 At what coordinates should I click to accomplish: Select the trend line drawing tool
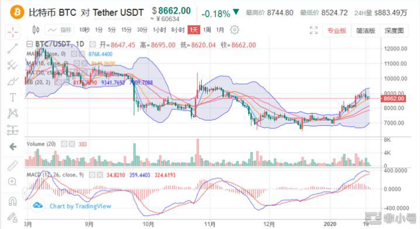pyautogui.click(x=12, y=48)
